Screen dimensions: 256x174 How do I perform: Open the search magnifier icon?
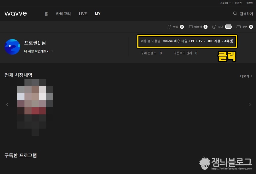[x=235, y=14]
